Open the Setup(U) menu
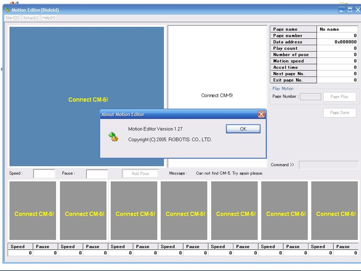 point(31,18)
